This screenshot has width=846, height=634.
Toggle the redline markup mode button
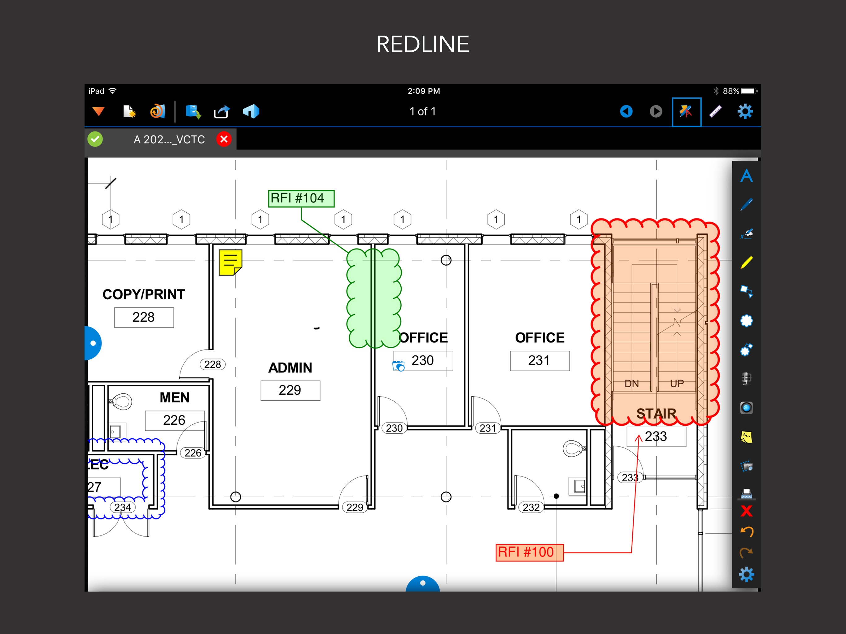point(686,112)
